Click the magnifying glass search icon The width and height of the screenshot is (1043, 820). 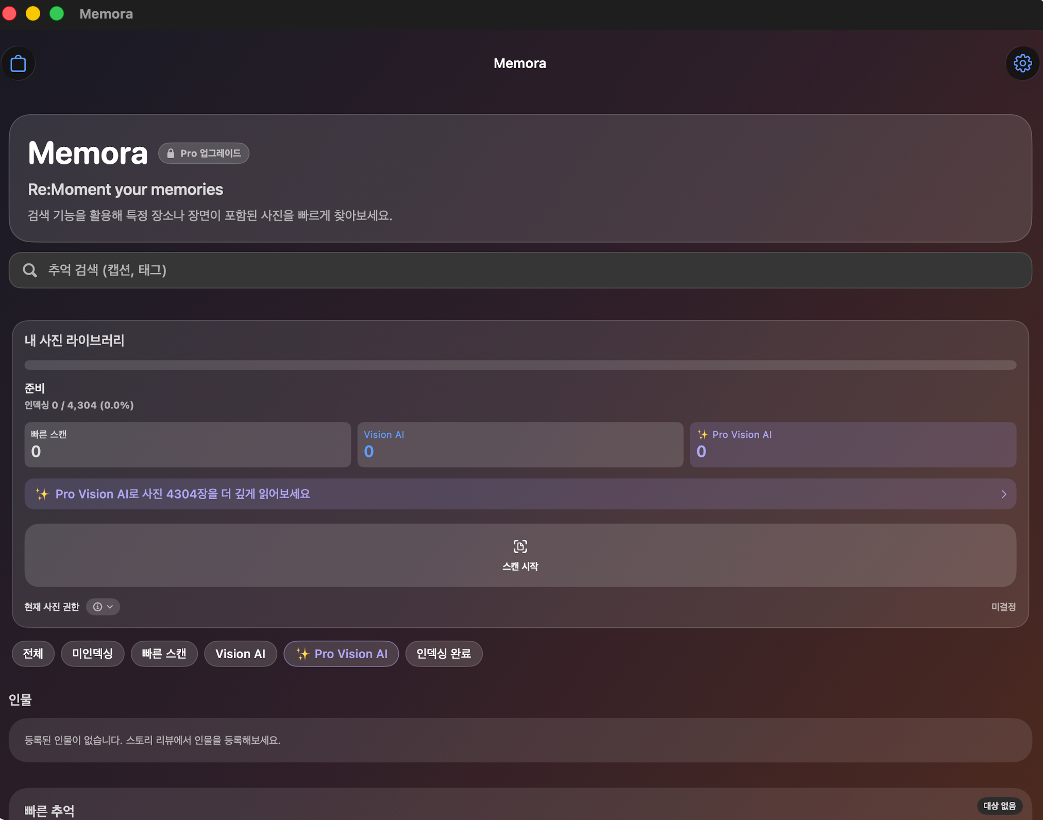point(30,270)
